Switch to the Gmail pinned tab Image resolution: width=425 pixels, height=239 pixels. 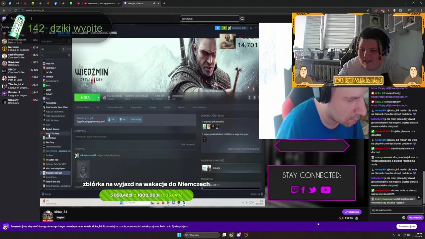[x=18, y=3]
